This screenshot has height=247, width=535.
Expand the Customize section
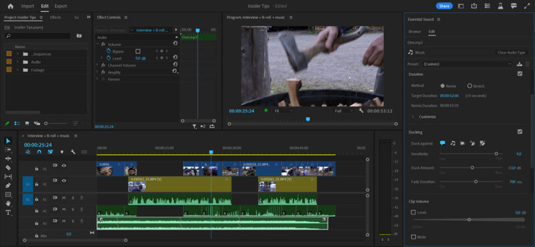(413, 116)
